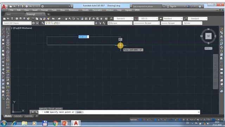Switch to the Layout1 tab

click(x=18, y=116)
